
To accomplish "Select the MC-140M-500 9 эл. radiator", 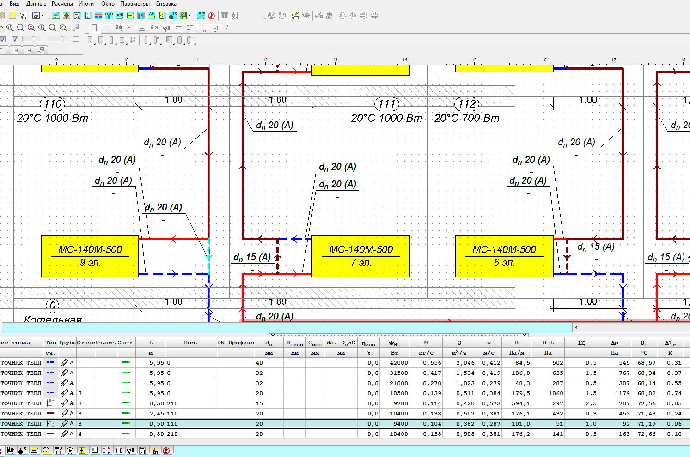I will click(x=90, y=256).
